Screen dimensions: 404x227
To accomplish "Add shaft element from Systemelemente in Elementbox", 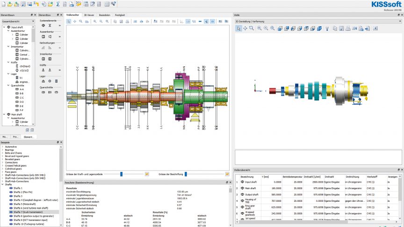I will tap(43, 26).
